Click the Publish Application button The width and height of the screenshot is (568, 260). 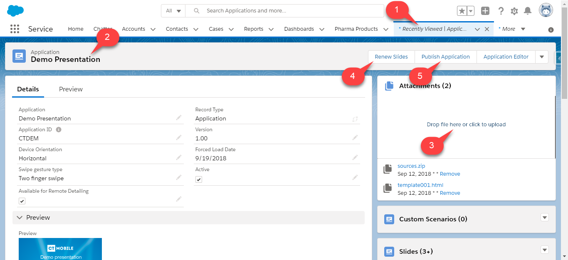445,57
